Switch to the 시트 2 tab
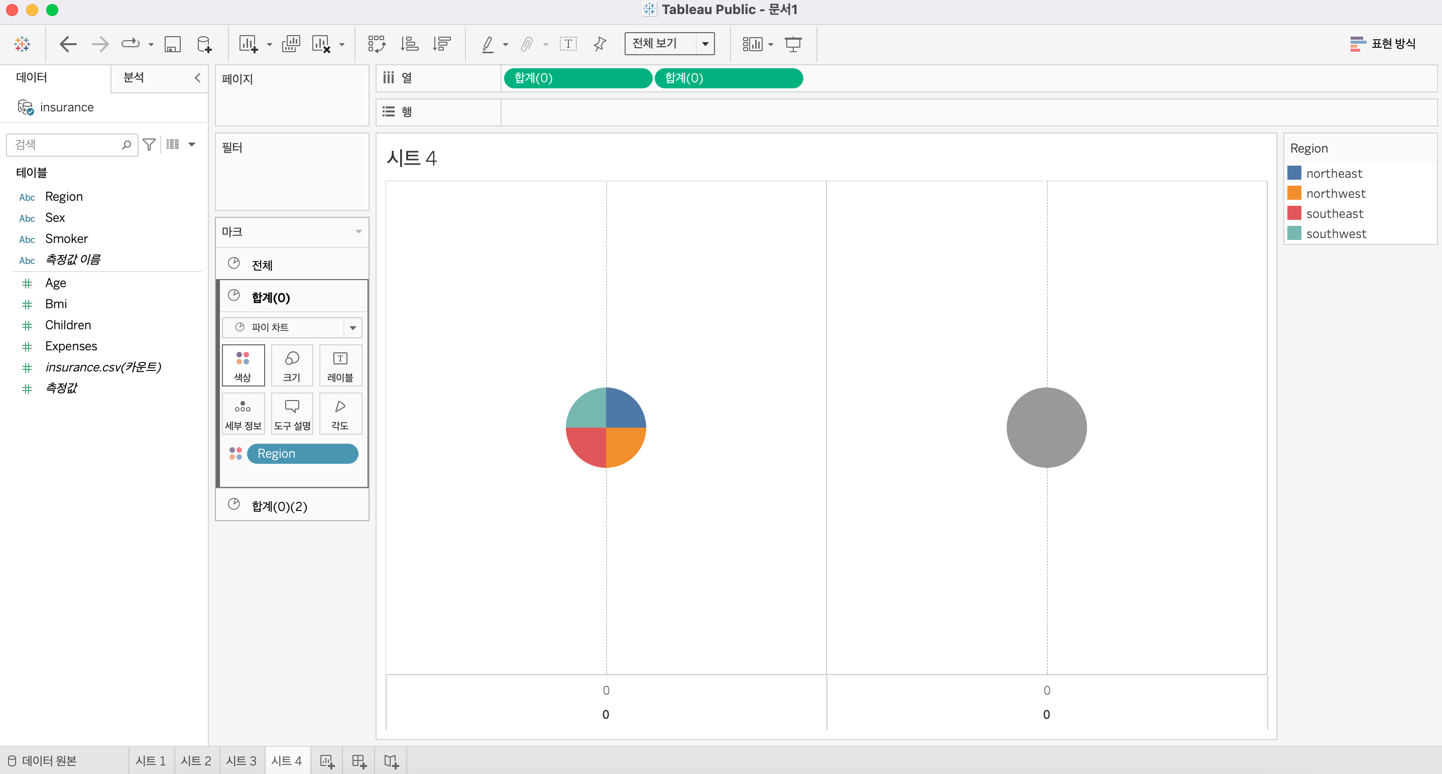1442x774 pixels. pos(196,761)
